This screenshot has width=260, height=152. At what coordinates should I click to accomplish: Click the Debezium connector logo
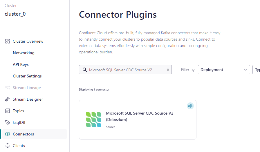point(94,120)
